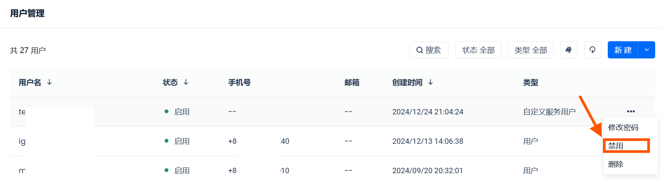Click the 邮箱 column header
This screenshot has height=180, width=662.
352,82
